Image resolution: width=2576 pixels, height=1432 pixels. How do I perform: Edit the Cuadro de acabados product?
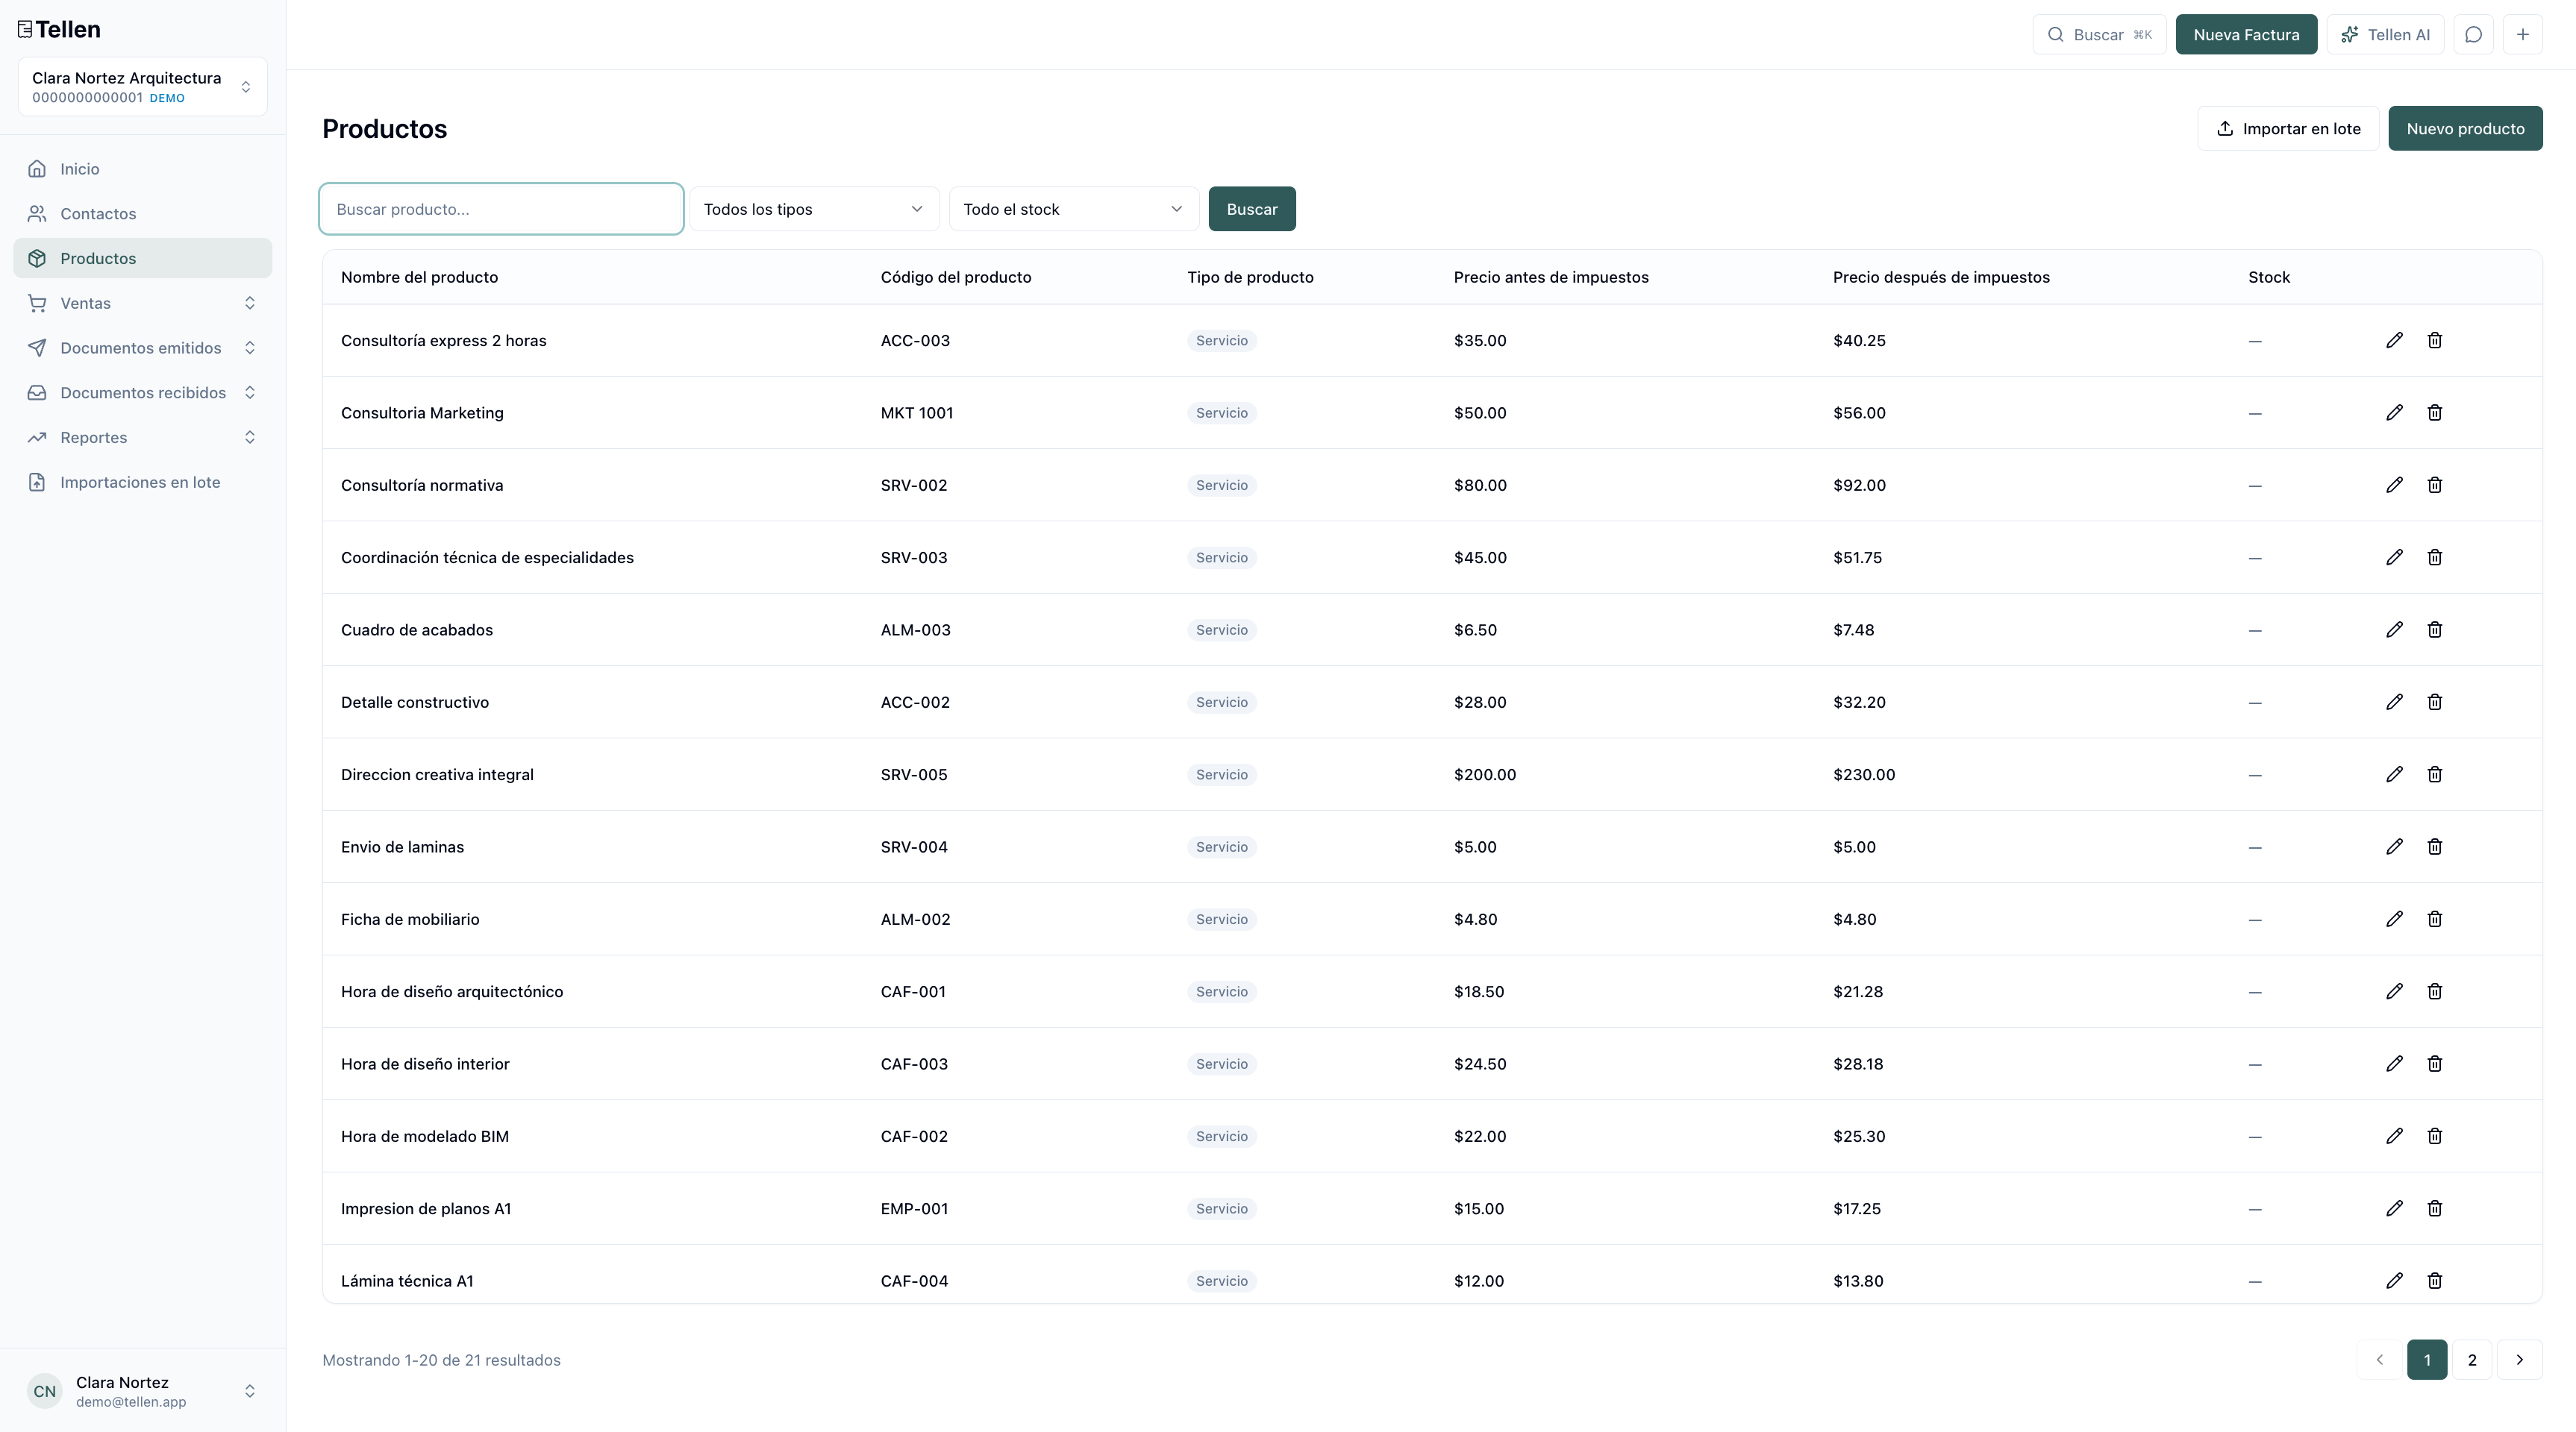coord(2394,629)
